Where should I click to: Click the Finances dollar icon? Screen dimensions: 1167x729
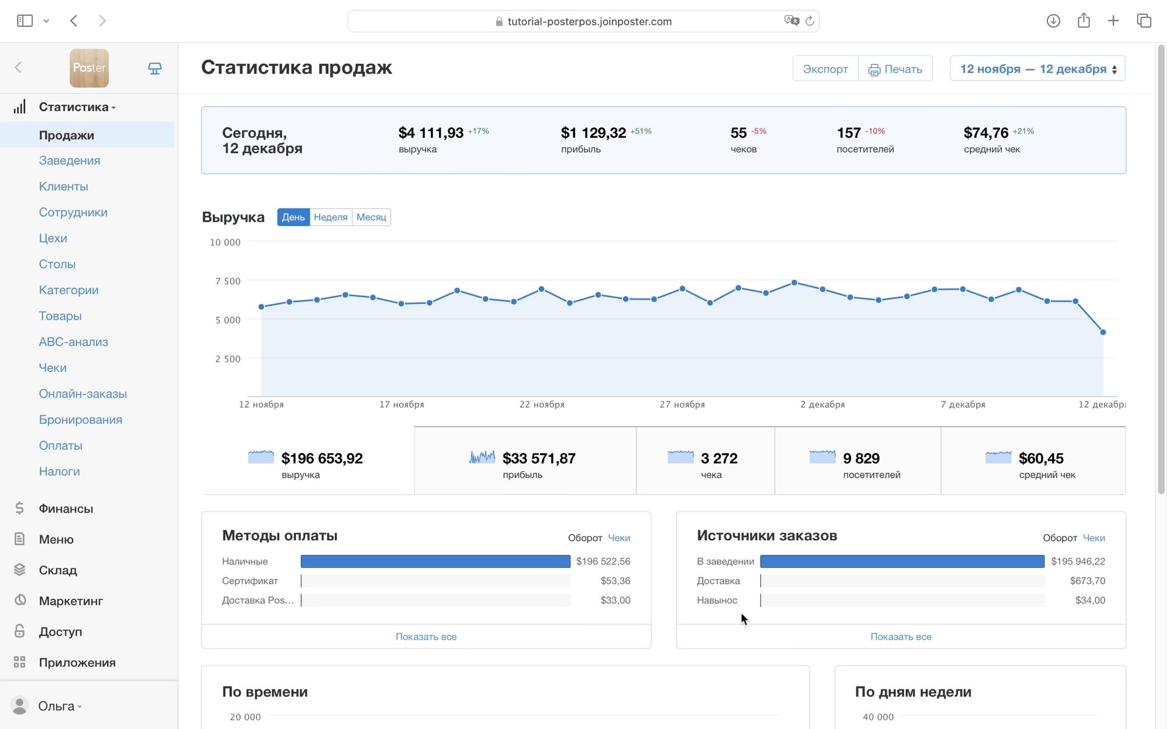click(19, 508)
